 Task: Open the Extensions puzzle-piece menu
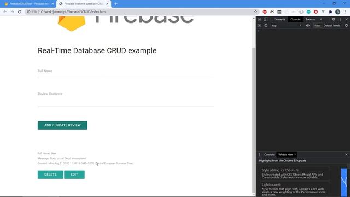[x=330, y=12]
